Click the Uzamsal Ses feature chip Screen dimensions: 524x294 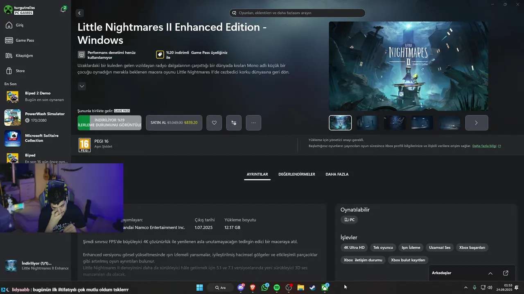(440, 247)
